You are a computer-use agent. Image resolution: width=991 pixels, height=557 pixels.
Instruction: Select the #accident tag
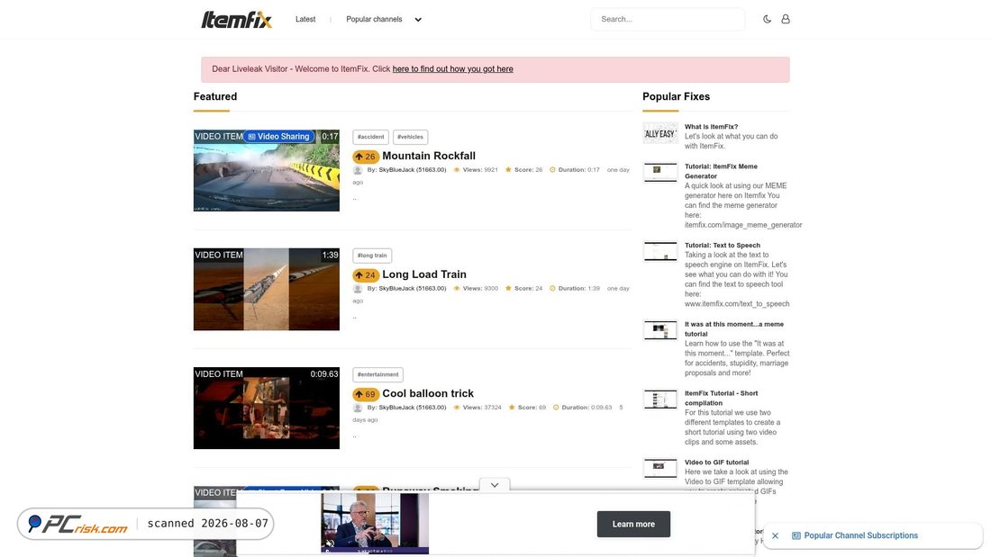370,137
